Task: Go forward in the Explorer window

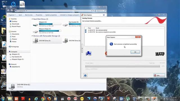Action: (x=12, y=11)
